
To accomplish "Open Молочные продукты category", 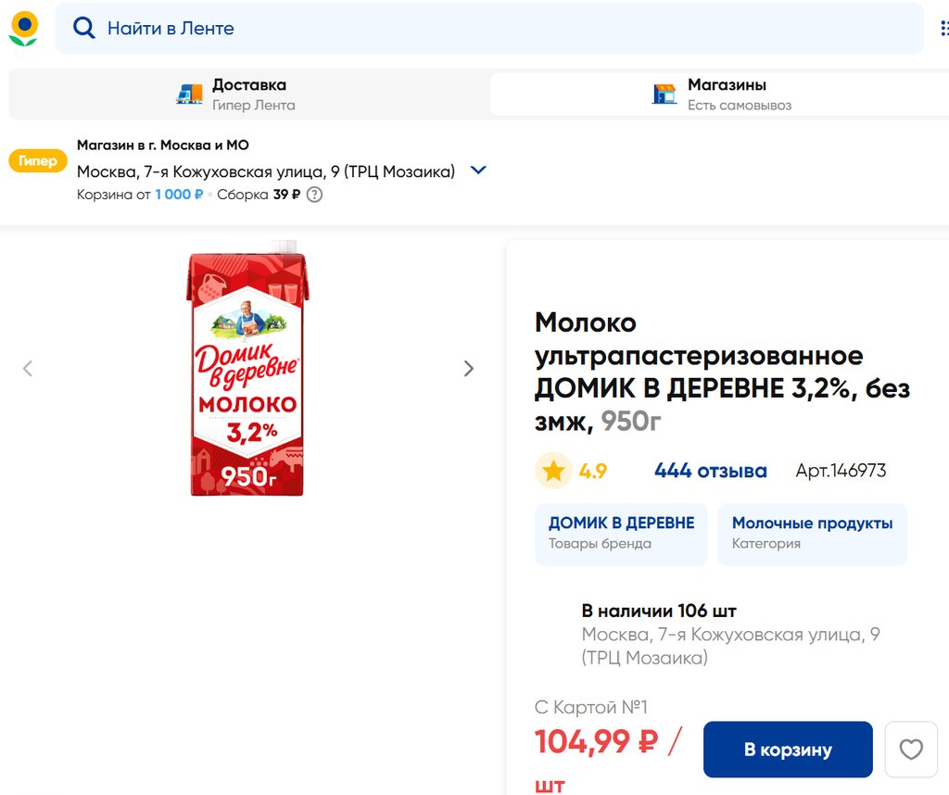I will tap(812, 534).
